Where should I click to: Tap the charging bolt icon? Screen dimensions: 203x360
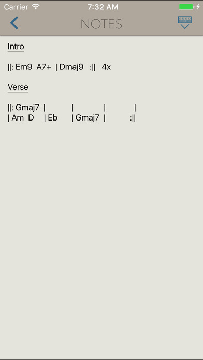(198, 7)
